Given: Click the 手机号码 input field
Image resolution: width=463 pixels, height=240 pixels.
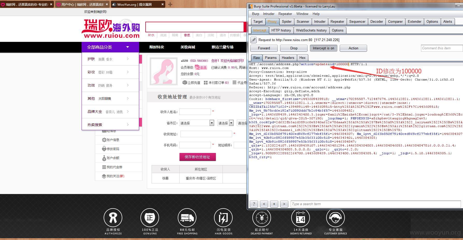Looking at the screenshot, I should coord(195,145).
